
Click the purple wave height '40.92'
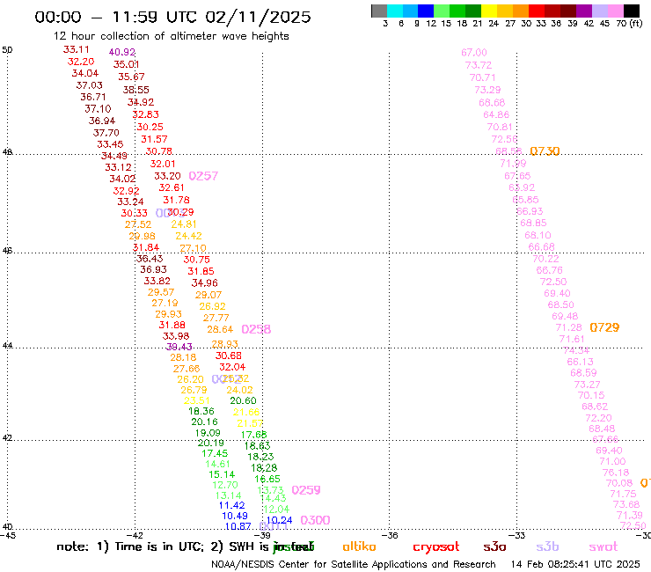122,52
